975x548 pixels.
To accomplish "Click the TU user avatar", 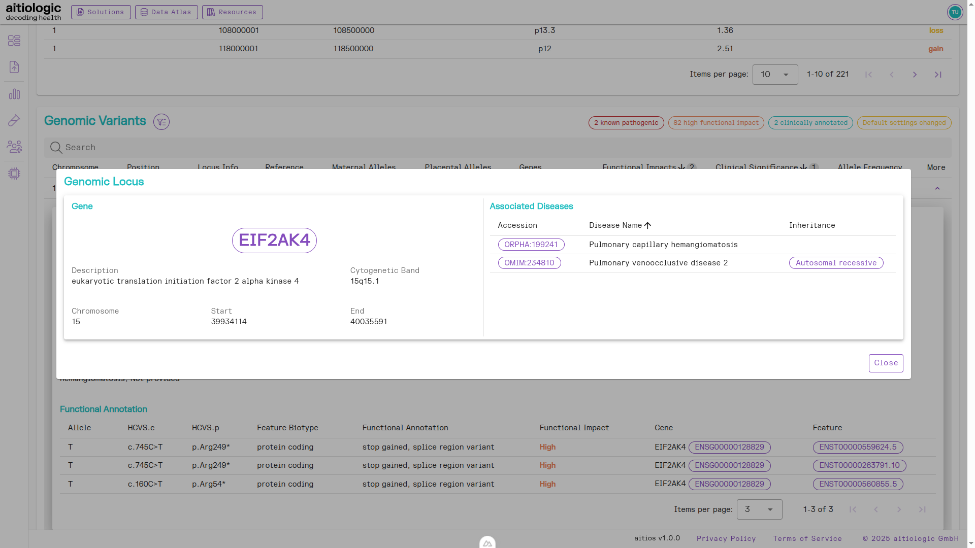I will (x=955, y=12).
